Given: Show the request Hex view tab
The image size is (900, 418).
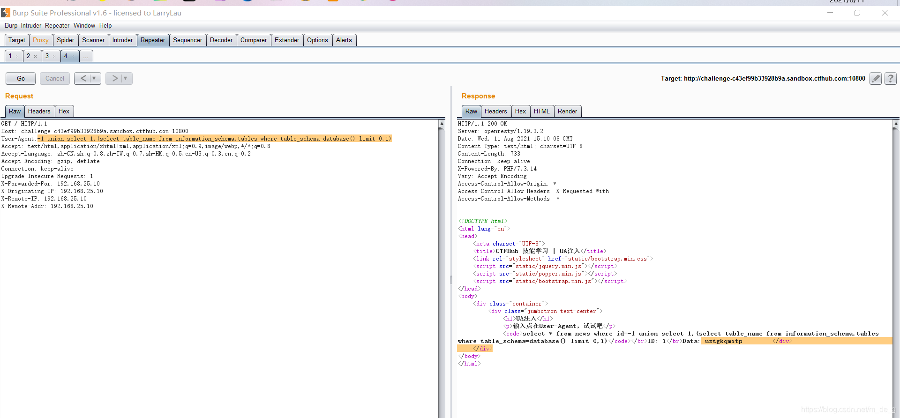Looking at the screenshot, I should [x=64, y=112].
